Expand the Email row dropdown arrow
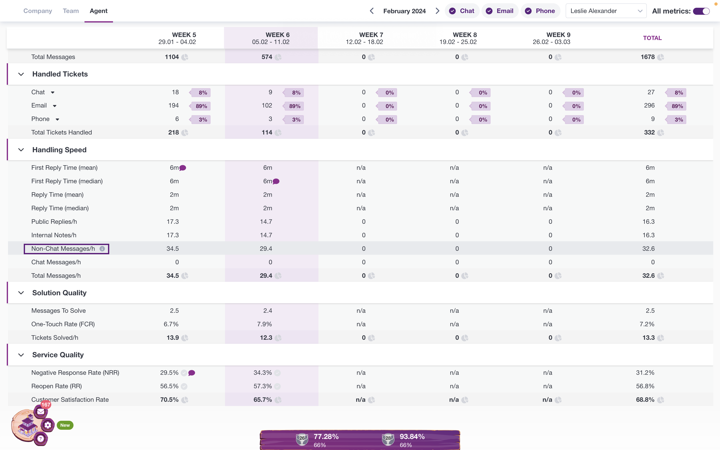 (55, 106)
